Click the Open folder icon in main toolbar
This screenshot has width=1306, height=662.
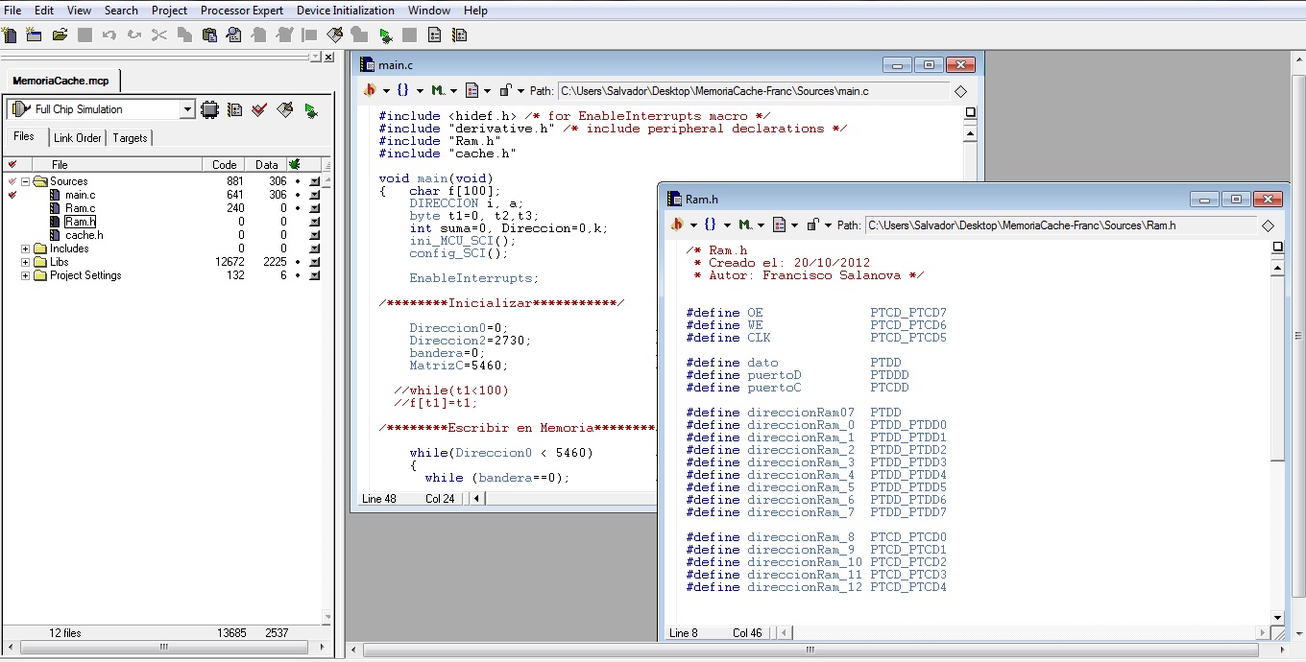pyautogui.click(x=60, y=35)
